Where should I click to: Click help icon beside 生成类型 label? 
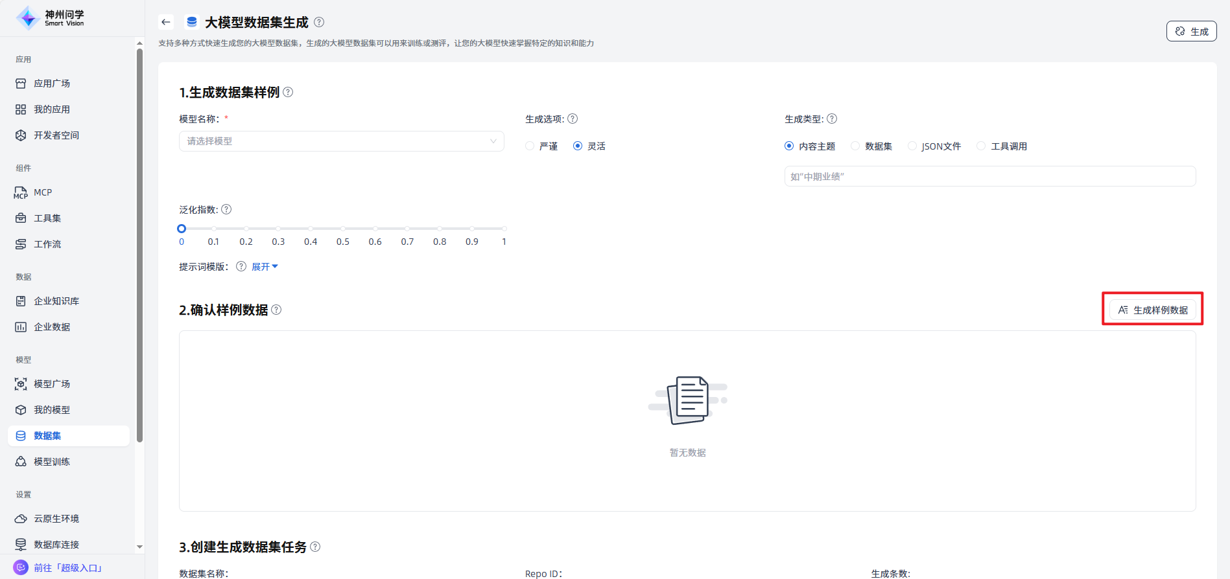pos(832,119)
